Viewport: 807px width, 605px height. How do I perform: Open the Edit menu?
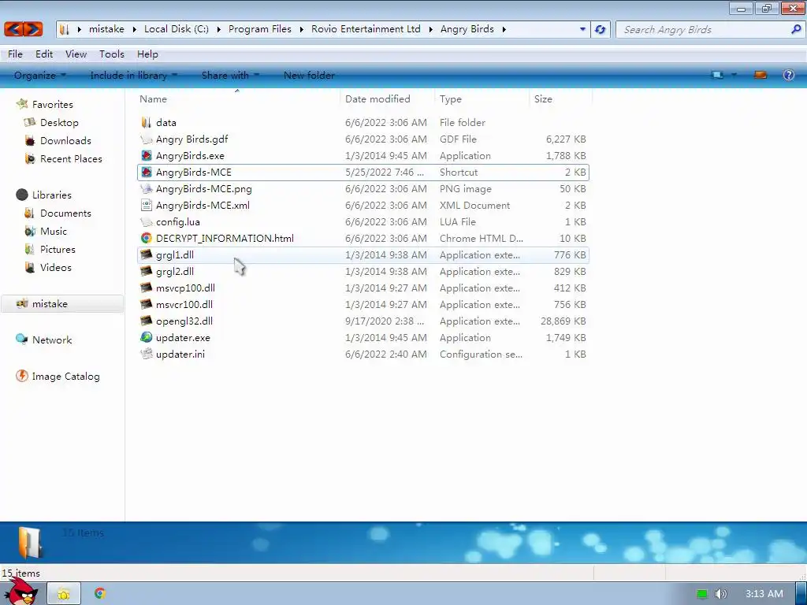(x=44, y=54)
